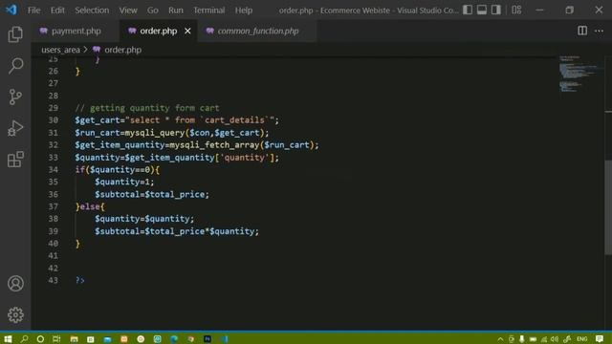The width and height of the screenshot is (612, 344).
Task: Open the volume control in tray
Action: [555, 339]
